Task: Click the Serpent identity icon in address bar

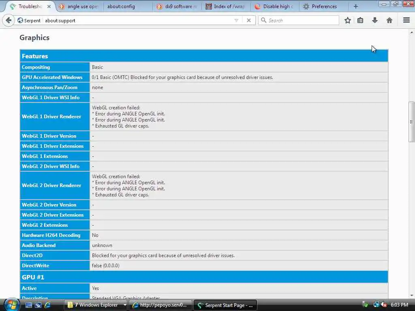Action: pyautogui.click(x=20, y=20)
